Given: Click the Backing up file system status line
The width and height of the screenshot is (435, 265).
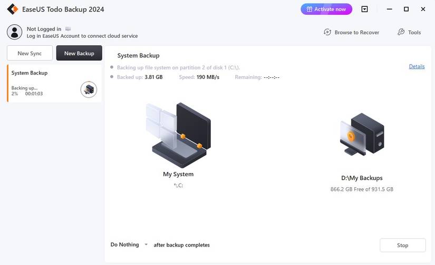Looking at the screenshot, I should click(178, 67).
